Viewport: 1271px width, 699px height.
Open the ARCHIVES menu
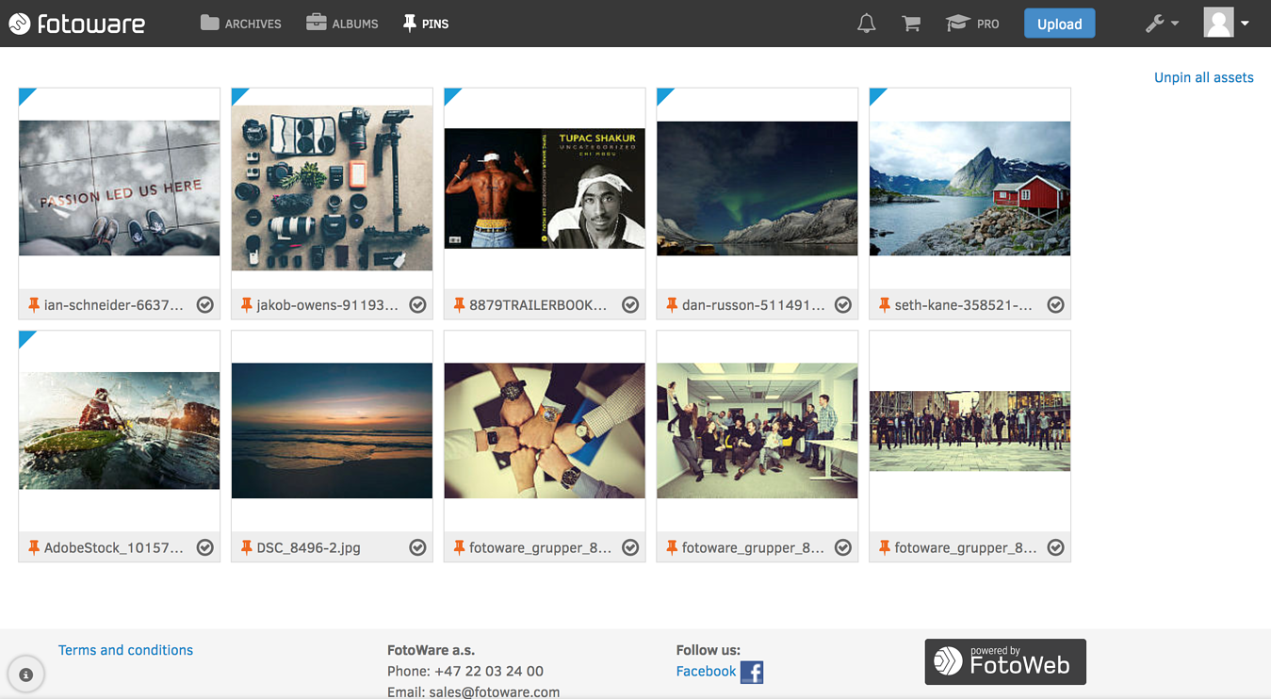[x=241, y=24]
